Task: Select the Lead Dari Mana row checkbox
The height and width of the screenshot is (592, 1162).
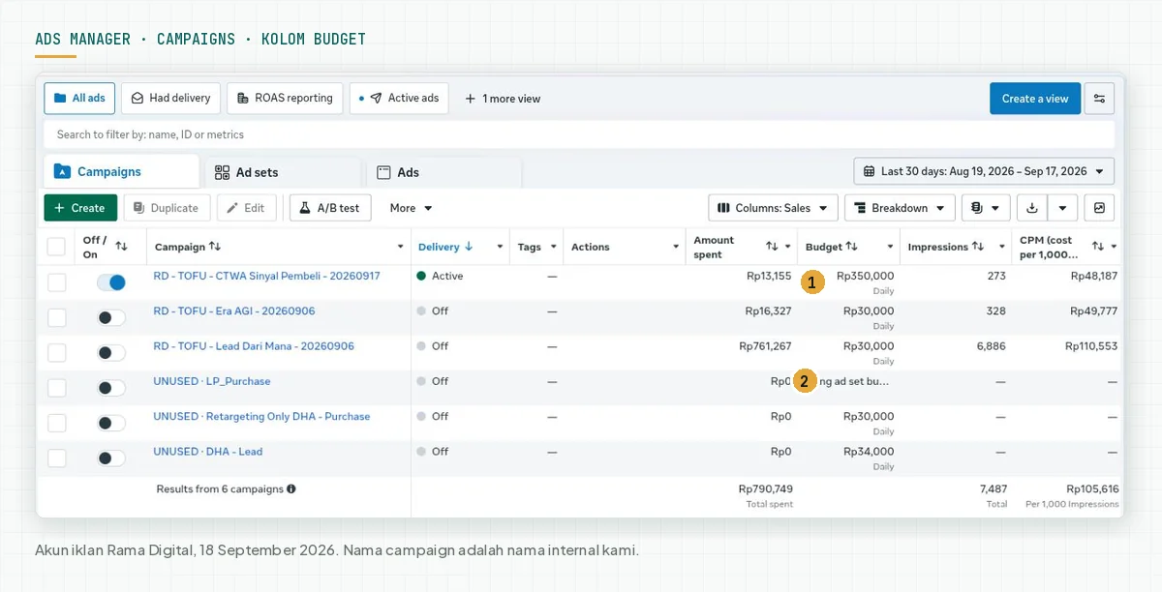Action: point(56,353)
